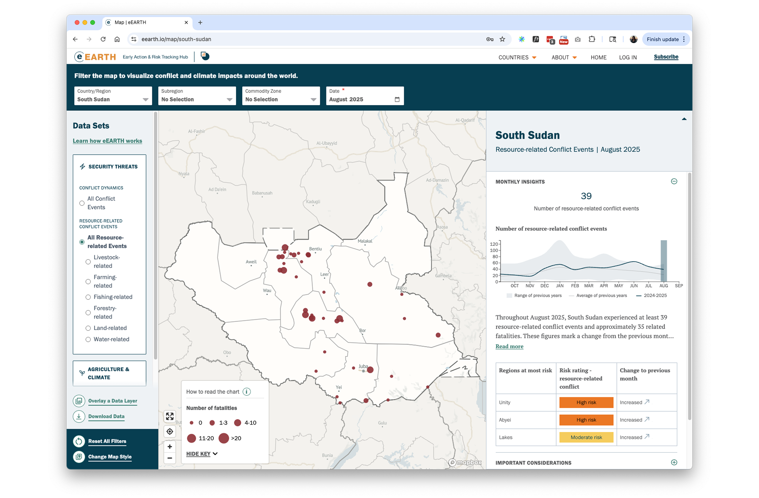Collapse Monthly Insights with the minus icon
The height and width of the screenshot is (498, 759).
tap(674, 181)
